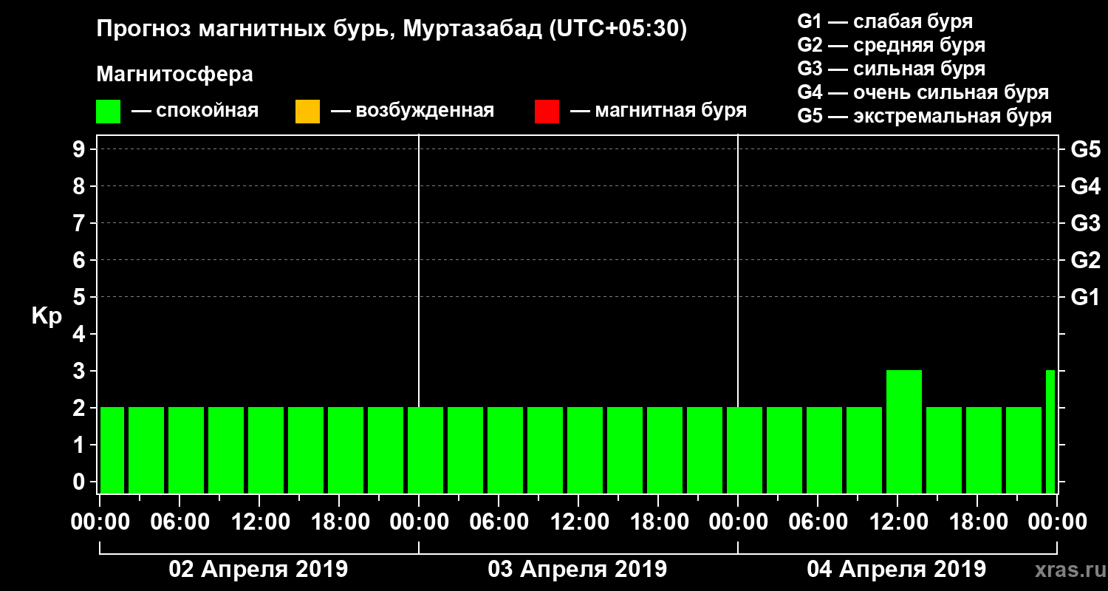
Task: Click the rightmost '00:00' time label
Action: tap(1057, 522)
